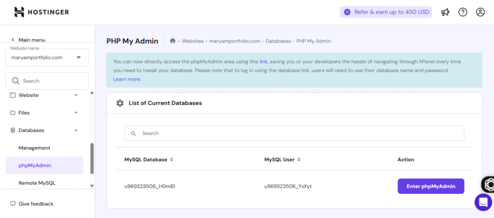Open the announcements megaphone icon
Screen dimensions: 494x218
coord(445,12)
